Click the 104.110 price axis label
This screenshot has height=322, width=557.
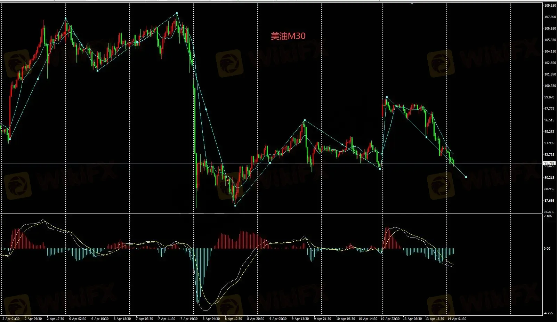(x=550, y=51)
